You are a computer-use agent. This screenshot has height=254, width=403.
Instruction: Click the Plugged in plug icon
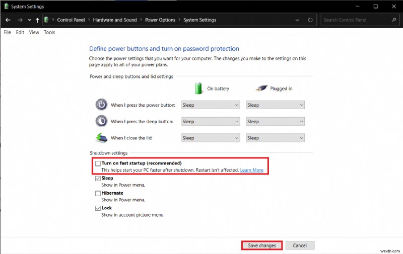pos(261,88)
